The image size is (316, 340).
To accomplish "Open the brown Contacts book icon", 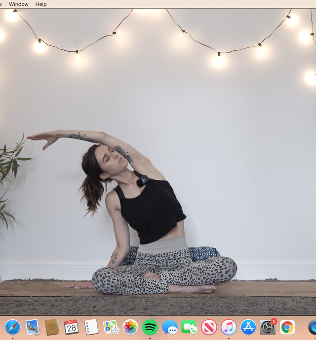I will tap(52, 327).
